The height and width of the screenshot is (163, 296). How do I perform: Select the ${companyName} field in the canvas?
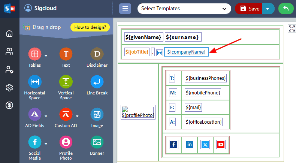pyautogui.click(x=186, y=52)
